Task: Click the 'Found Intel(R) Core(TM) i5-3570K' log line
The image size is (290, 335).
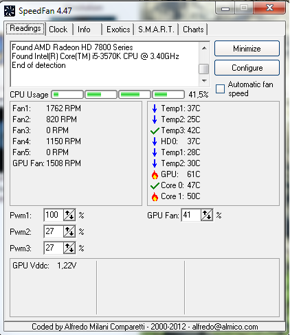Action: tap(96, 56)
